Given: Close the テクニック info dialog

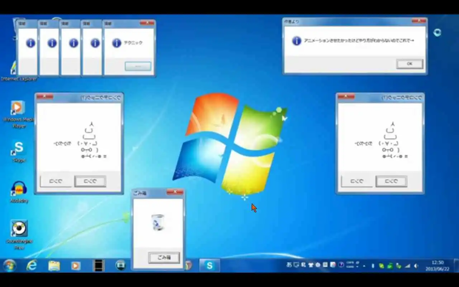Looking at the screenshot, I should point(147,23).
